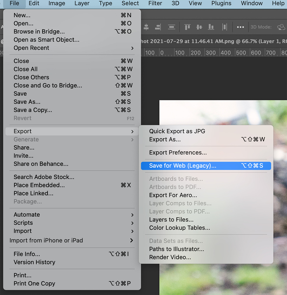Open Export Preferences...
Viewport: 287px width, 295px height.
[x=206, y=153]
